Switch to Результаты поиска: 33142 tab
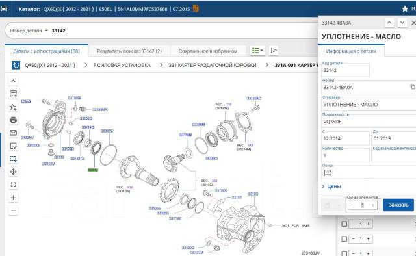This screenshot has width=416, height=256. 129,51
